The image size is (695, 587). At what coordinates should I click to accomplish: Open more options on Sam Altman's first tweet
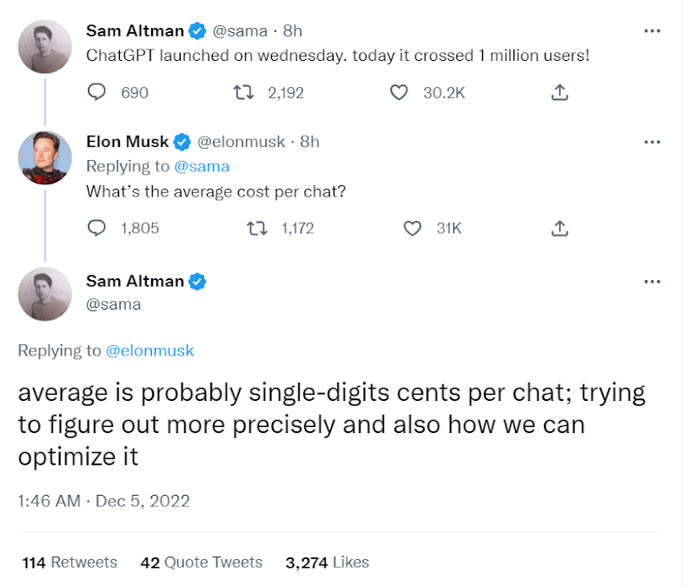click(652, 31)
